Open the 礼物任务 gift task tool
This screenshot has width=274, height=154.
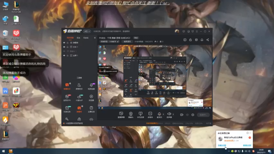pos(67,109)
